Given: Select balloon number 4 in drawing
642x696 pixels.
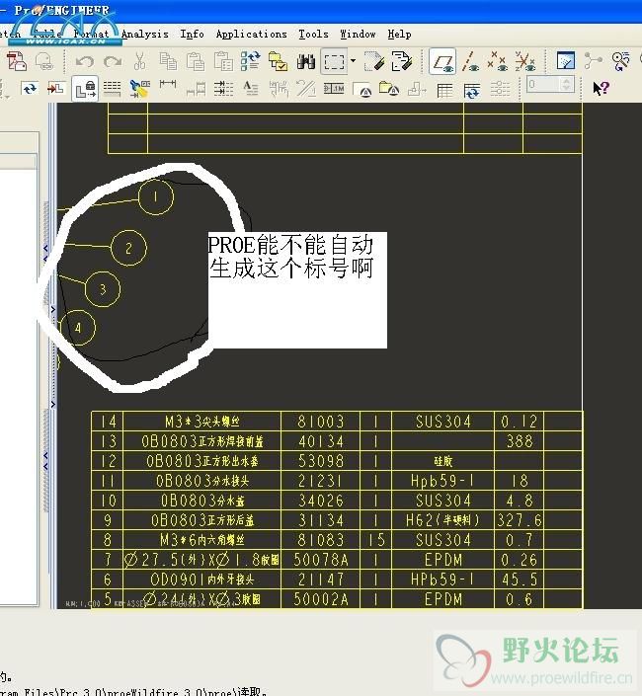Looking at the screenshot, I should click(78, 328).
